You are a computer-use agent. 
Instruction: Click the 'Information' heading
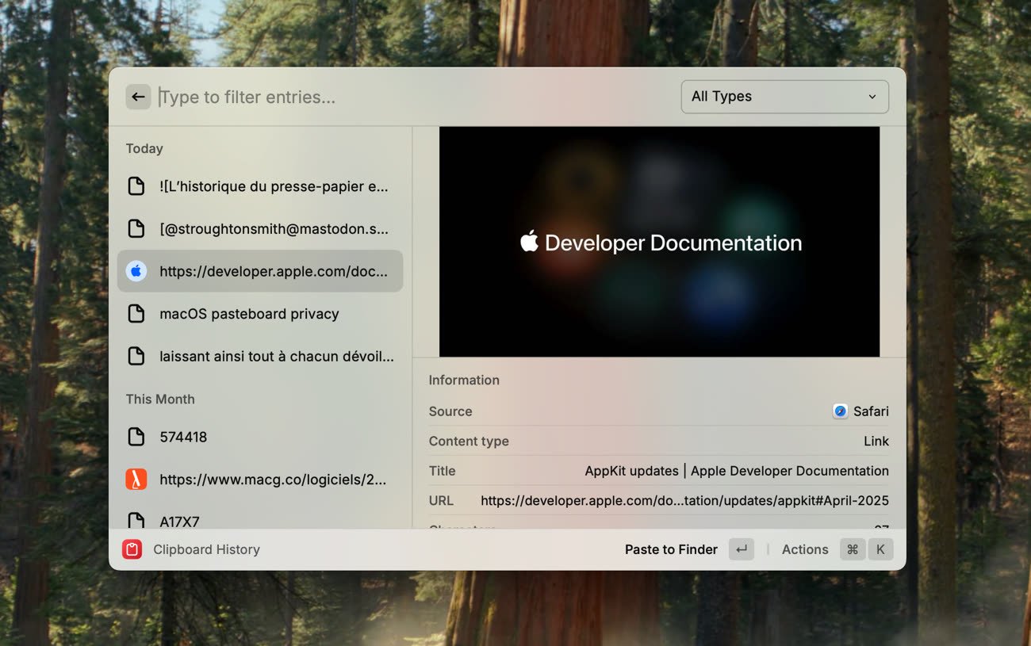click(464, 380)
